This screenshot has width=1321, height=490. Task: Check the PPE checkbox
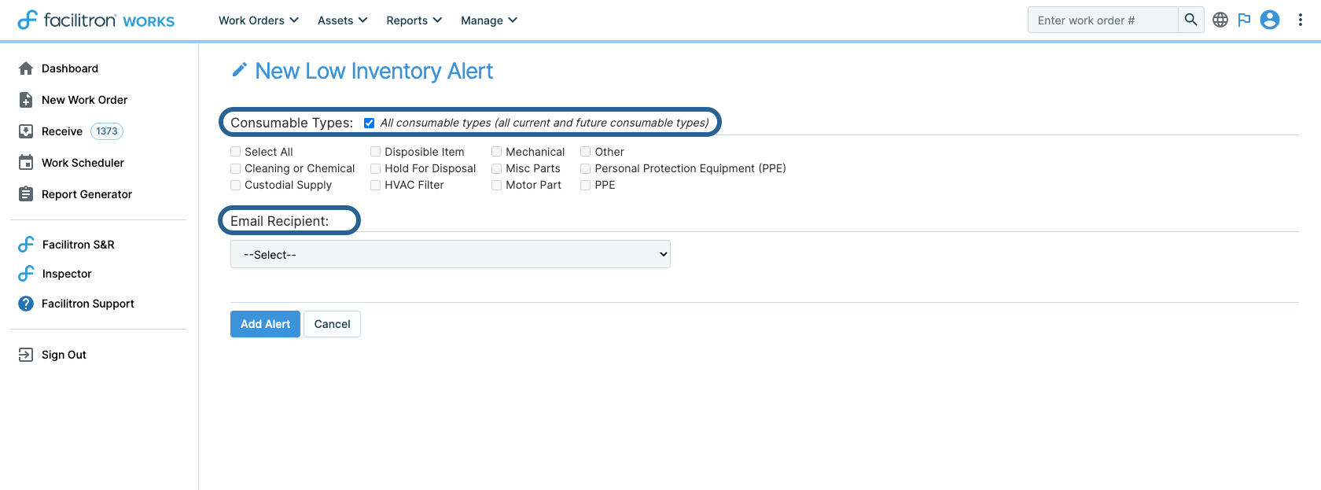tap(585, 185)
